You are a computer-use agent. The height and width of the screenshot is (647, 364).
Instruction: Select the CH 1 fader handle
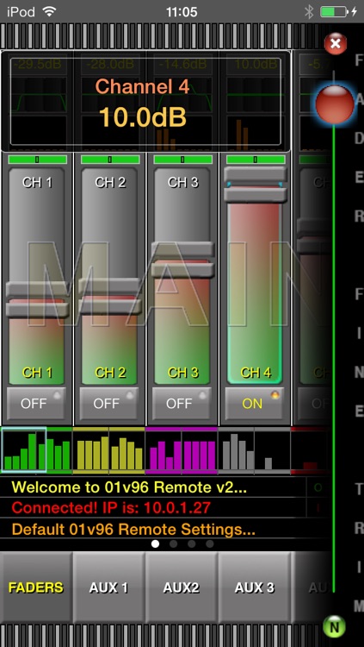pos(37,299)
